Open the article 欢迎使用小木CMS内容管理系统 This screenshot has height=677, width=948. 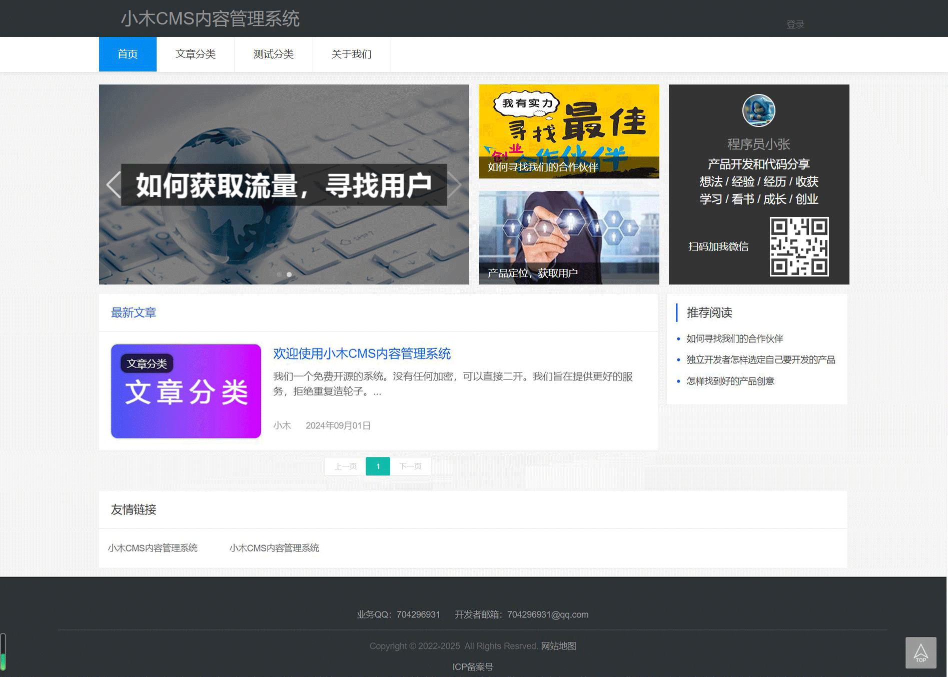pos(362,353)
